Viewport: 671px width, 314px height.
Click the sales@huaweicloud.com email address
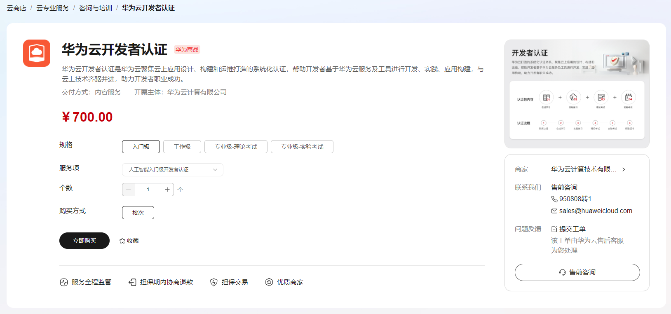pyautogui.click(x=596, y=211)
